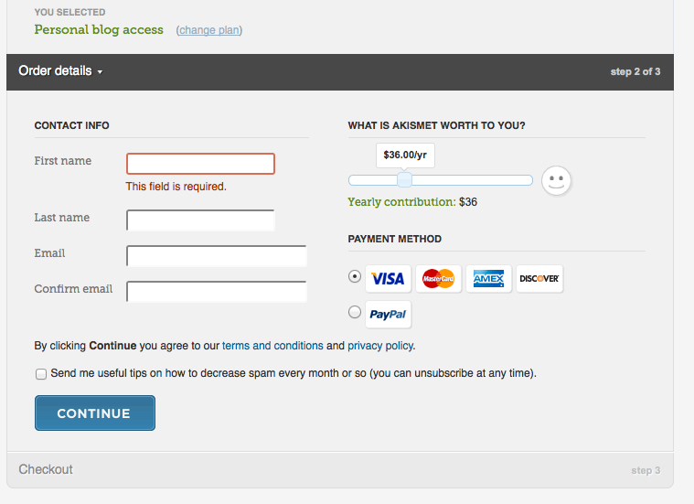Image resolution: width=694 pixels, height=504 pixels.
Task: Click the yearly contribution slider handle
Action: tap(404, 180)
